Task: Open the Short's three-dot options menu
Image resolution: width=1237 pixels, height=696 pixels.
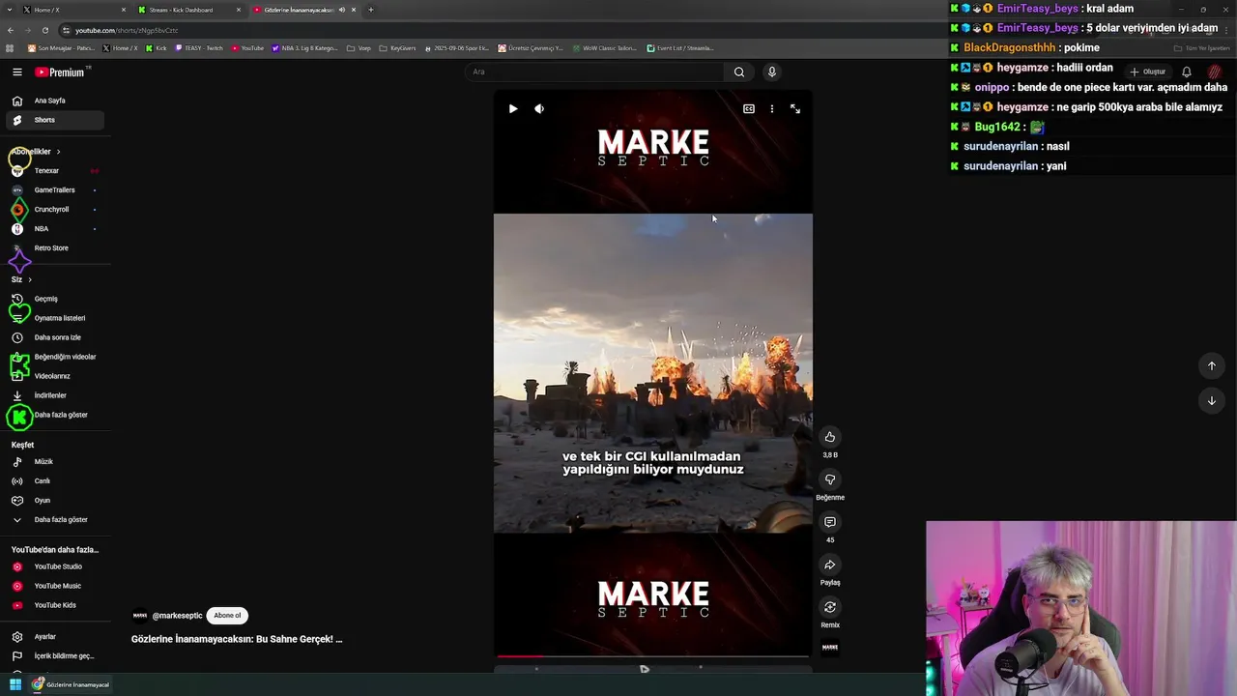Action: pos(771,109)
